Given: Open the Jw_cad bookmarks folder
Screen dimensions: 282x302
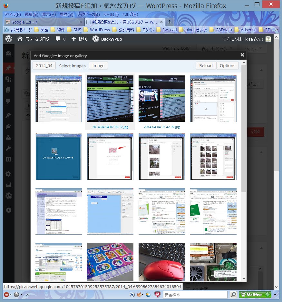Looking at the screenshot, I should 167,30.
